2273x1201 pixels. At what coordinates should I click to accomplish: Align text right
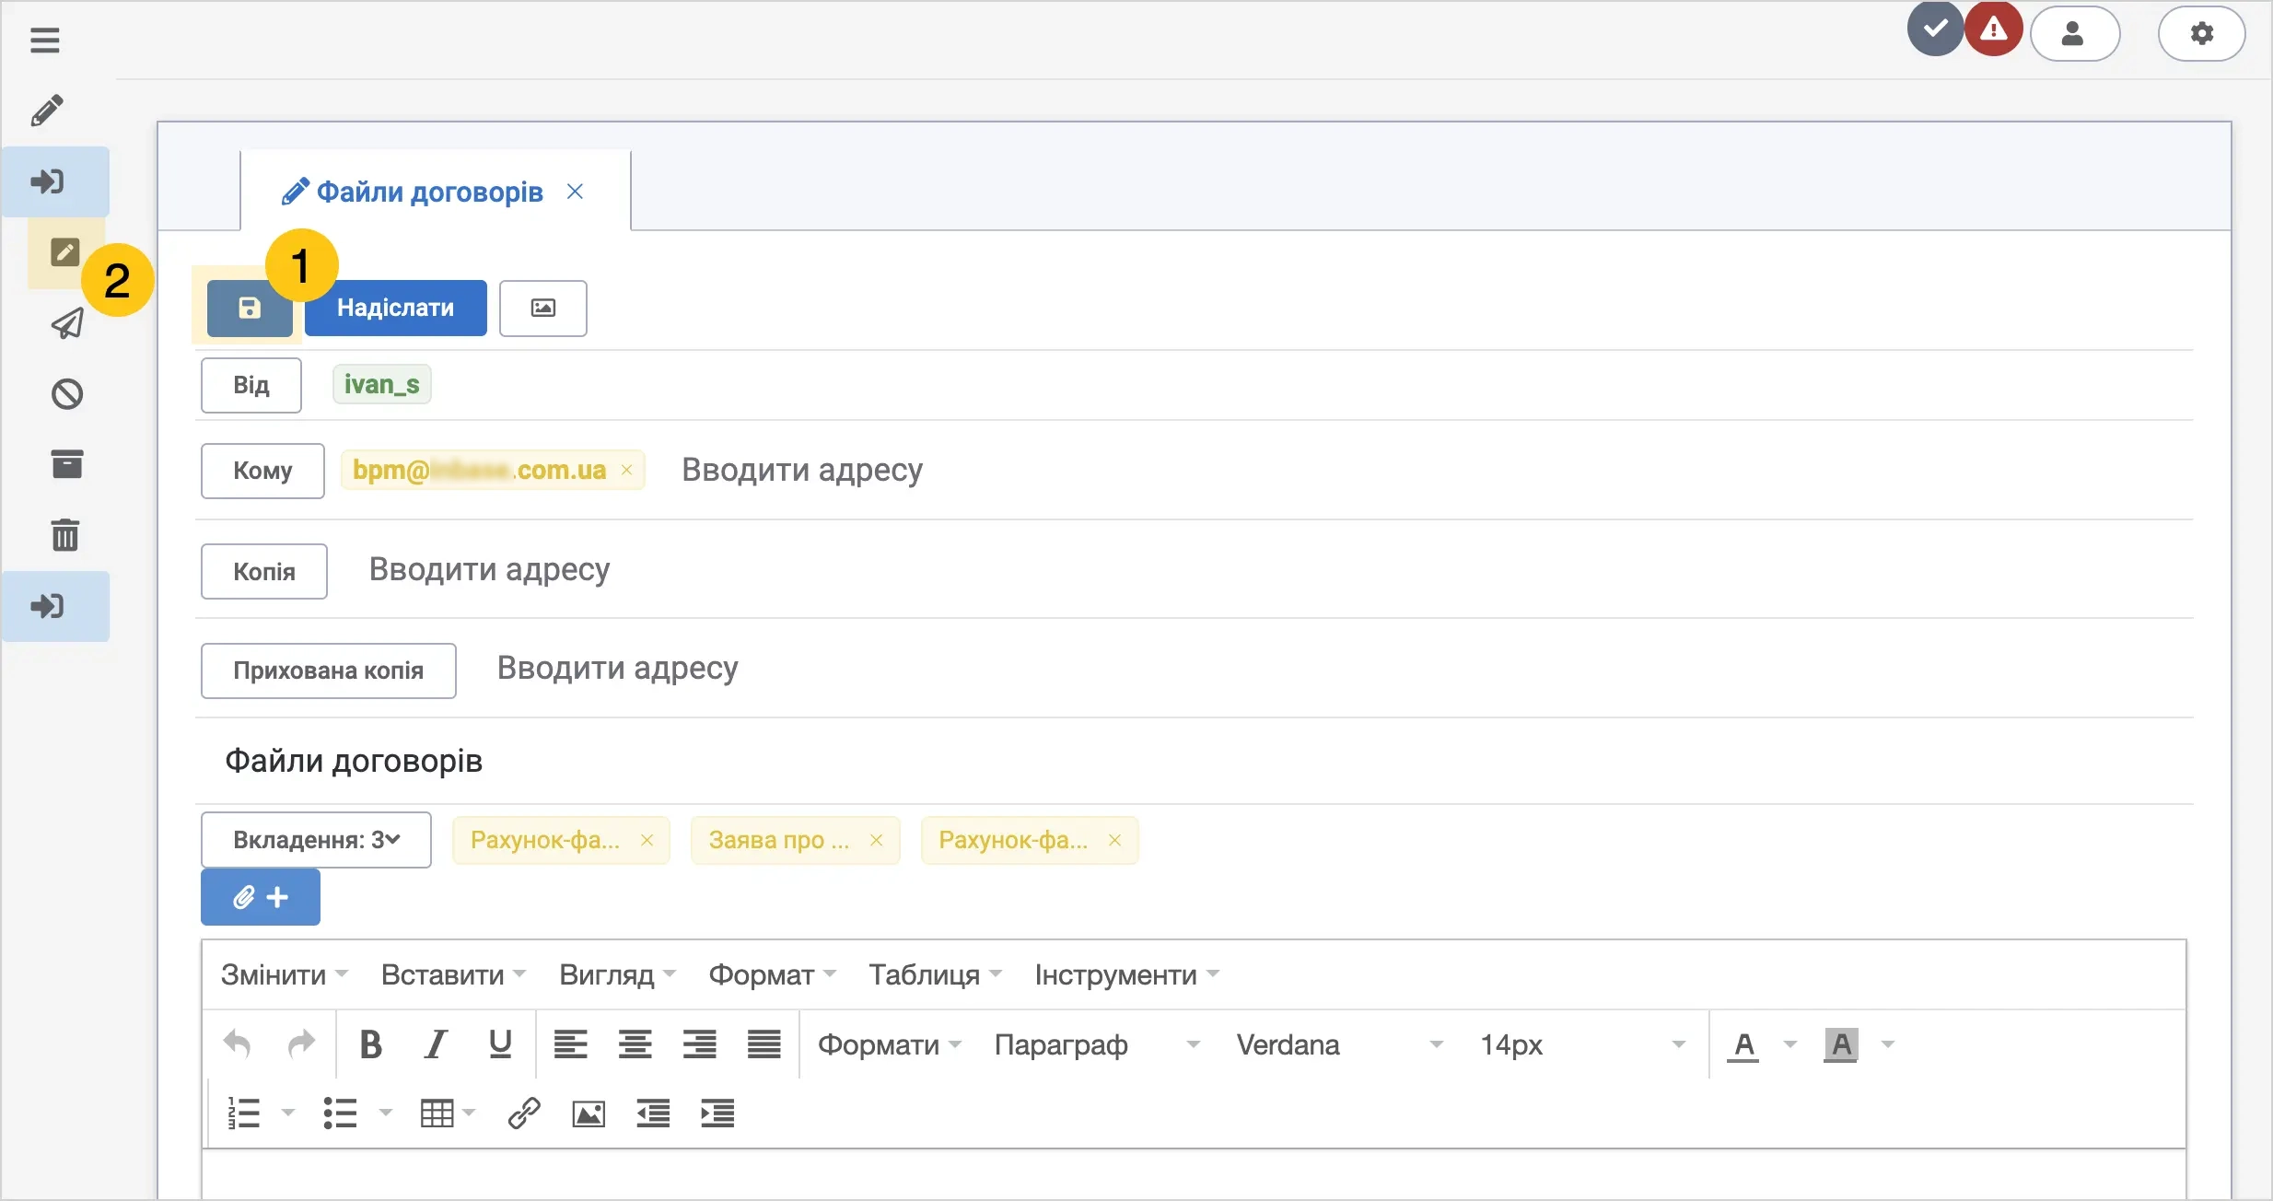[699, 1044]
